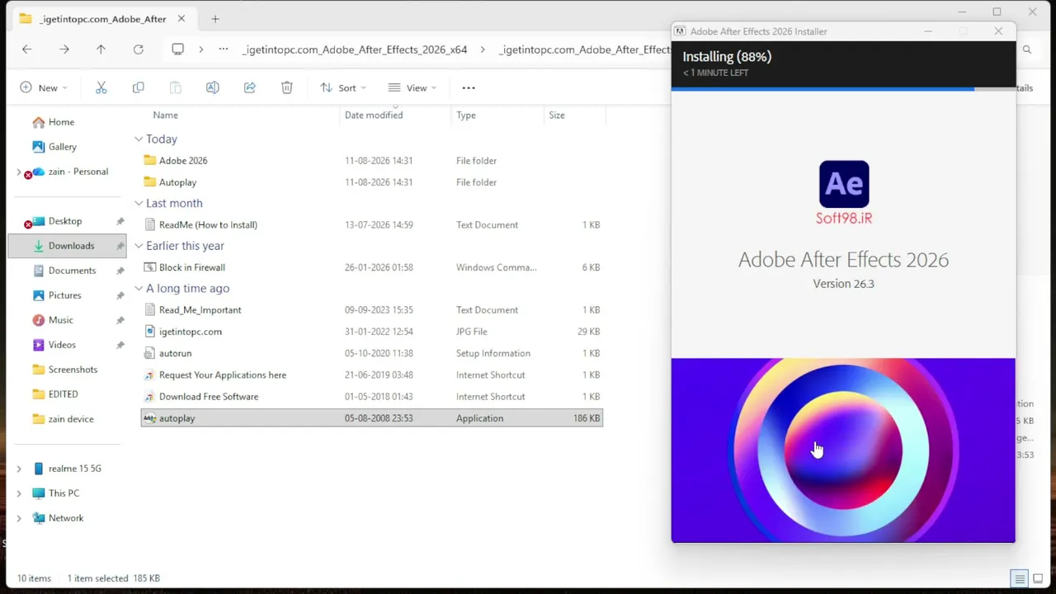Sort by Type column header
Screen dimensions: 1056x594
(466, 115)
